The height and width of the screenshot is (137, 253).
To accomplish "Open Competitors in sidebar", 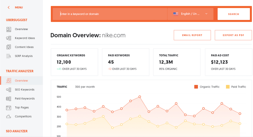I will click(23, 116).
